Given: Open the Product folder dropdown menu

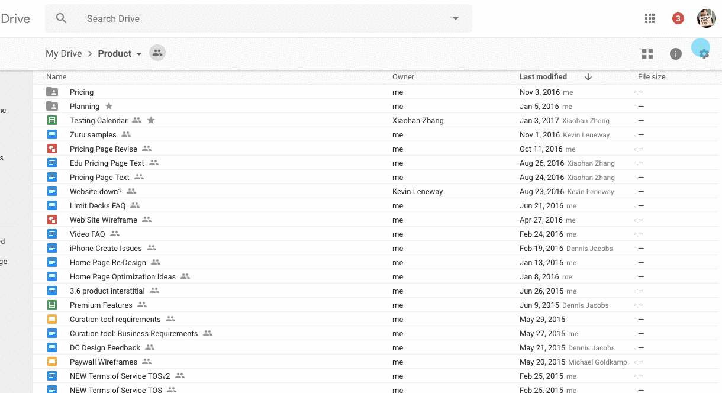Looking at the screenshot, I should click(139, 54).
